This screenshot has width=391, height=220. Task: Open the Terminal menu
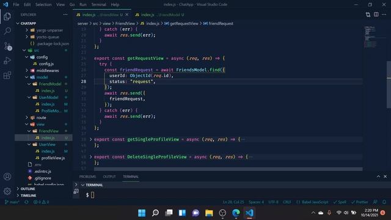coord(98,4)
